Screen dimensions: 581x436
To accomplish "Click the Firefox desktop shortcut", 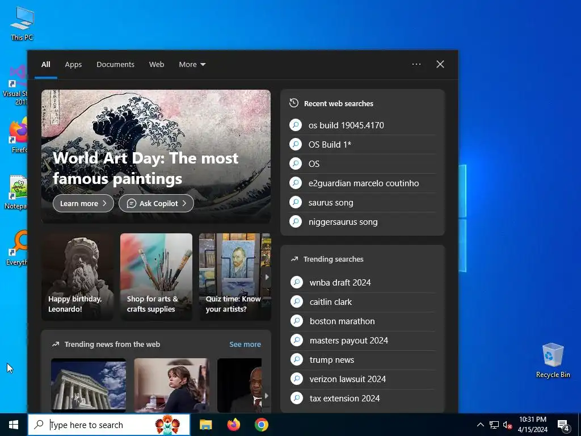I will pyautogui.click(x=19, y=135).
